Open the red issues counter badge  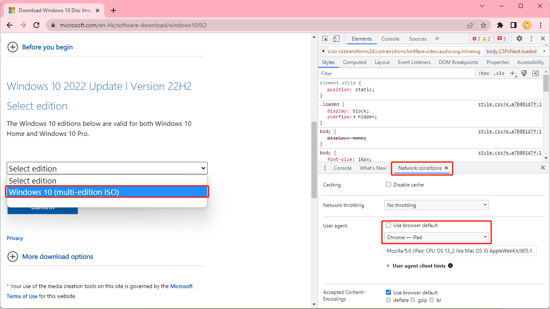501,39
